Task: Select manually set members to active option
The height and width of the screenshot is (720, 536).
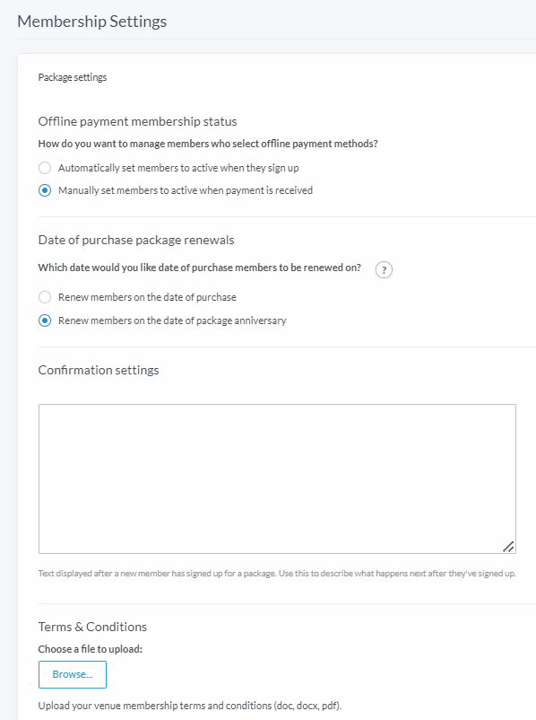Action: point(45,190)
